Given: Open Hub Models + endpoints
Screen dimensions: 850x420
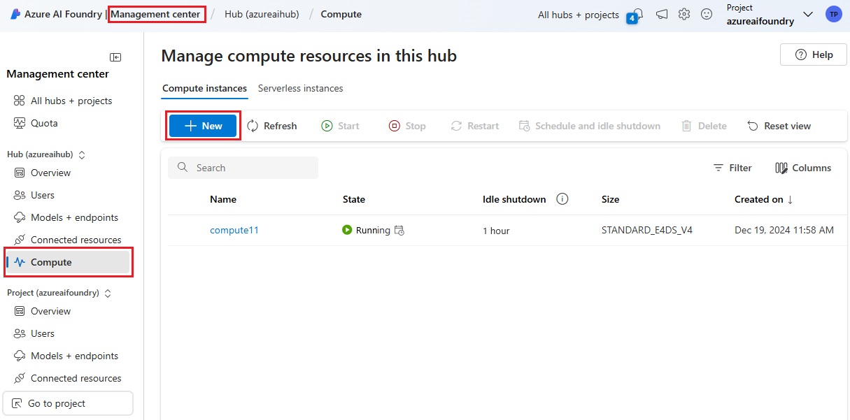Looking at the screenshot, I should pos(68,217).
